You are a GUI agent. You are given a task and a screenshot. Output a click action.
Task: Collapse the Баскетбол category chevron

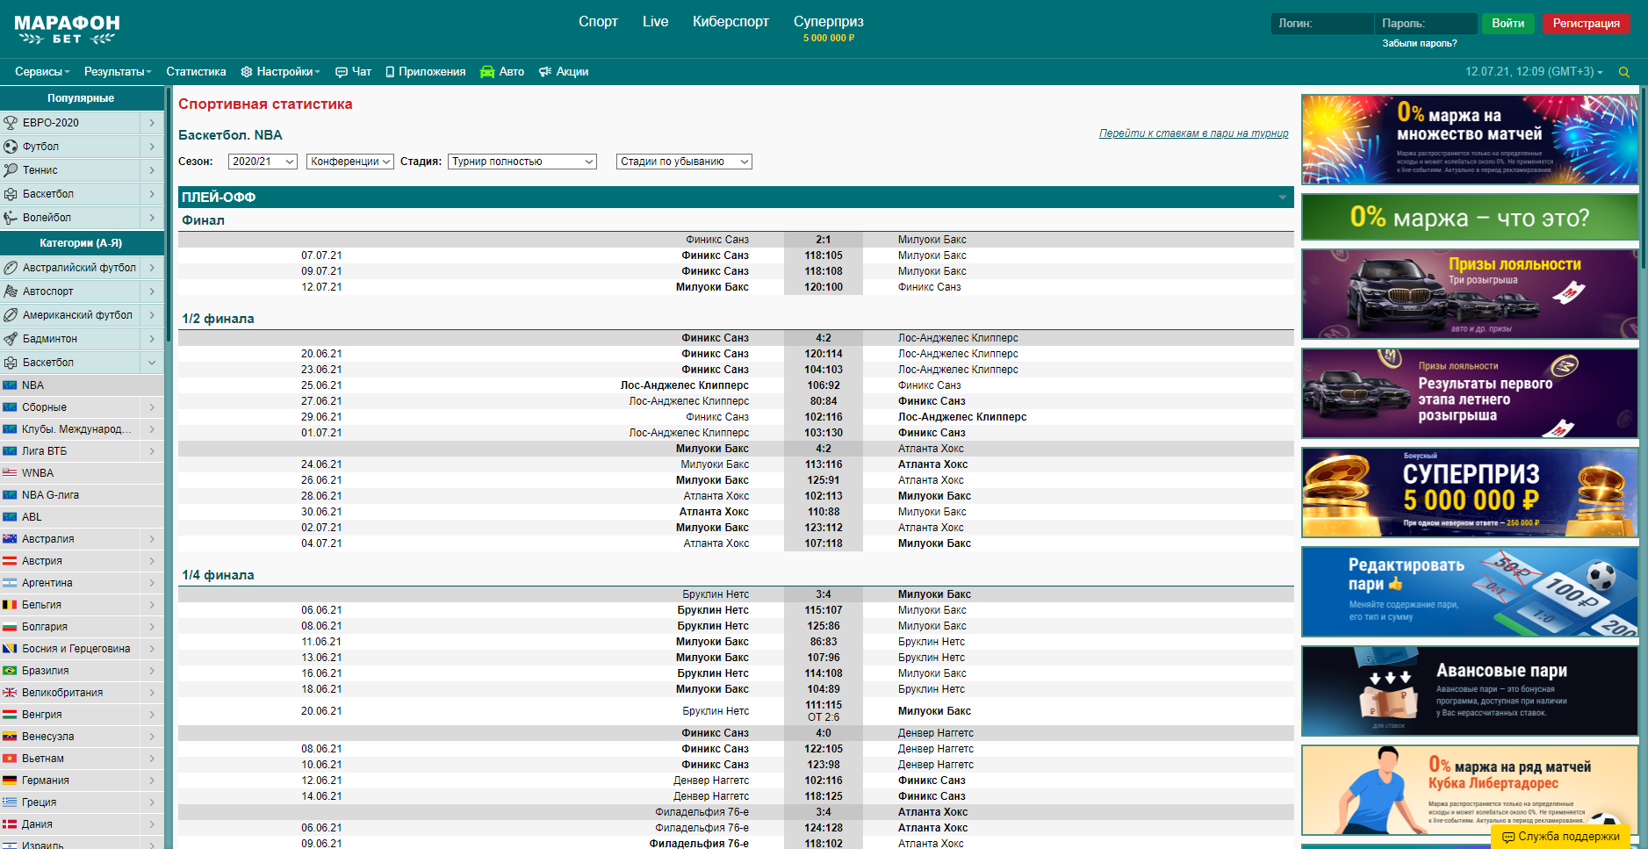tap(152, 363)
